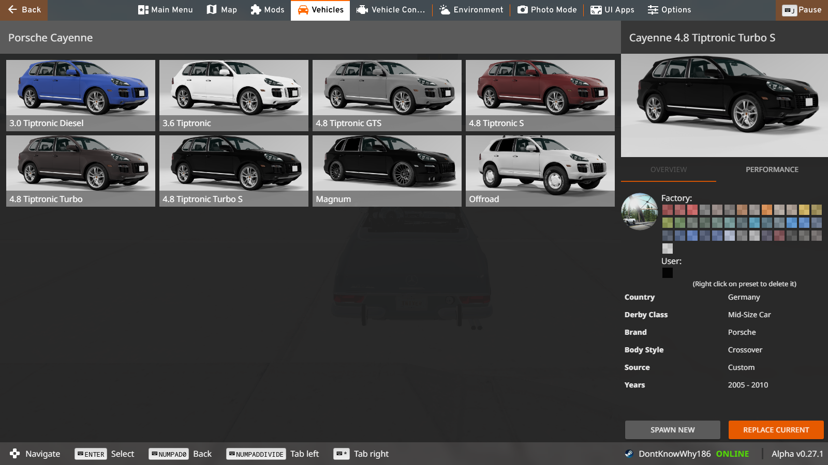
Task: Select the 3.0 Tiptronic Diesel blue Cayenne
Action: pos(81,96)
